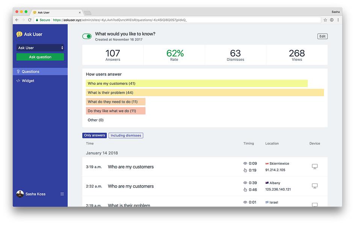The height and width of the screenshot is (225, 355).
Task: Click the desktop device icon for Skierniewice
Action: tap(314, 166)
